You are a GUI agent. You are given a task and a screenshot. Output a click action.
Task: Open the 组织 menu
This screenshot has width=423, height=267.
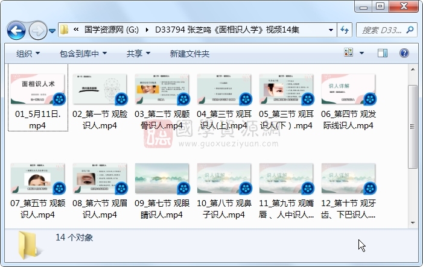pos(28,54)
